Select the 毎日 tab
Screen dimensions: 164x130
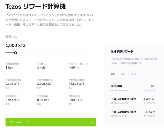[x=133, y=74]
